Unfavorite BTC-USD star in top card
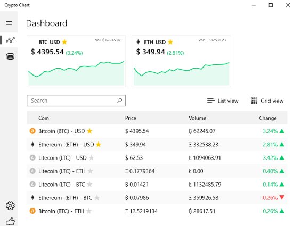The width and height of the screenshot is (293, 226). (x=64, y=42)
